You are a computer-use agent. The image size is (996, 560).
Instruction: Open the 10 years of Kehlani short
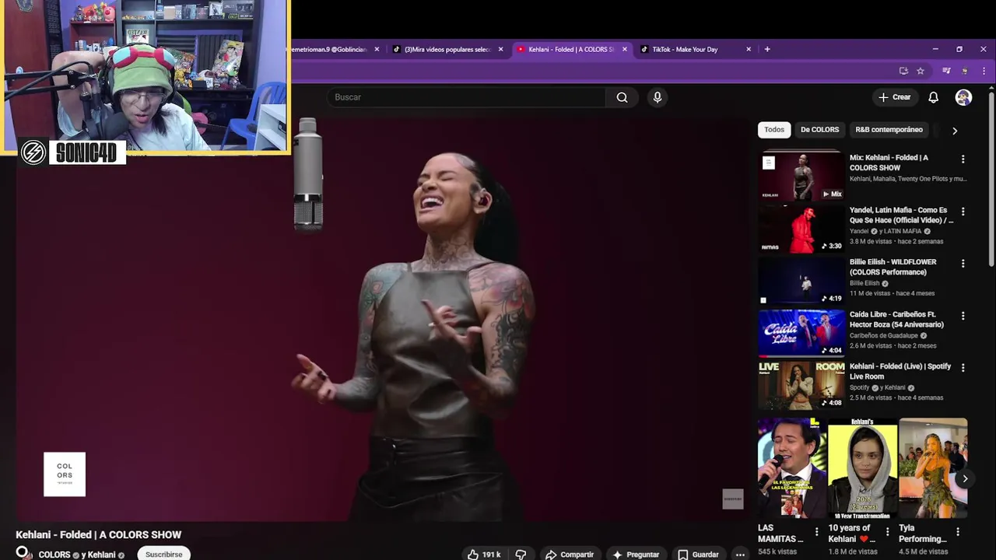coord(862,468)
